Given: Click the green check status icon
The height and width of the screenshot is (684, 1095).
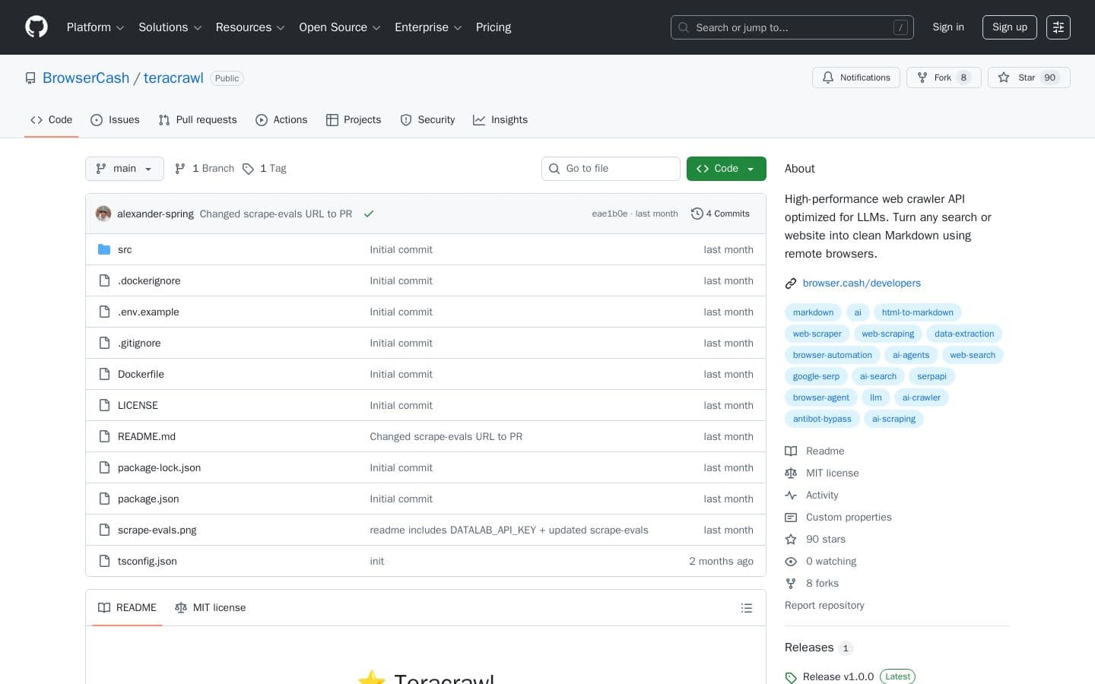Looking at the screenshot, I should pos(369,214).
